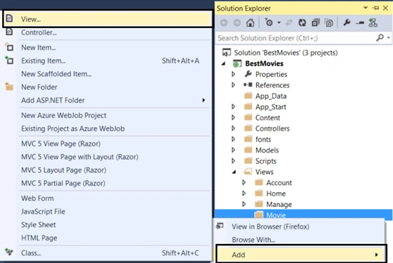The width and height of the screenshot is (393, 263).
Task: Choose HTML Page from the menu
Action: pyautogui.click(x=107, y=238)
